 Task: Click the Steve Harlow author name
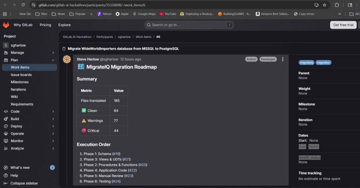tap(88, 59)
